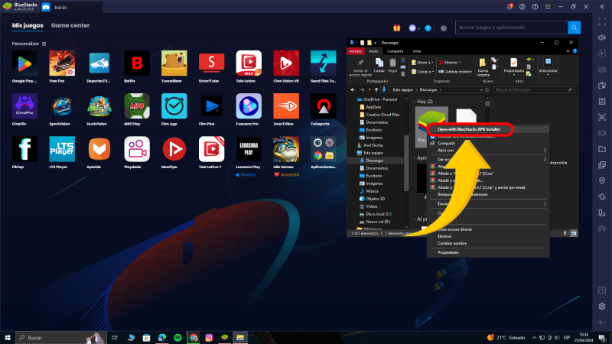Switch to the Compartir ribbon tab

tap(395, 51)
